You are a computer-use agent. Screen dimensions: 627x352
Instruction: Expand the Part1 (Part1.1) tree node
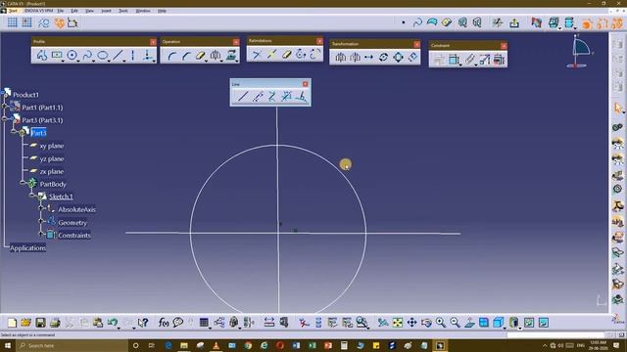[x=5, y=107]
